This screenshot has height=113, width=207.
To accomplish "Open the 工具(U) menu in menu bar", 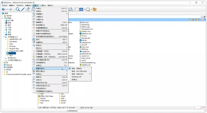I will 43,5.
